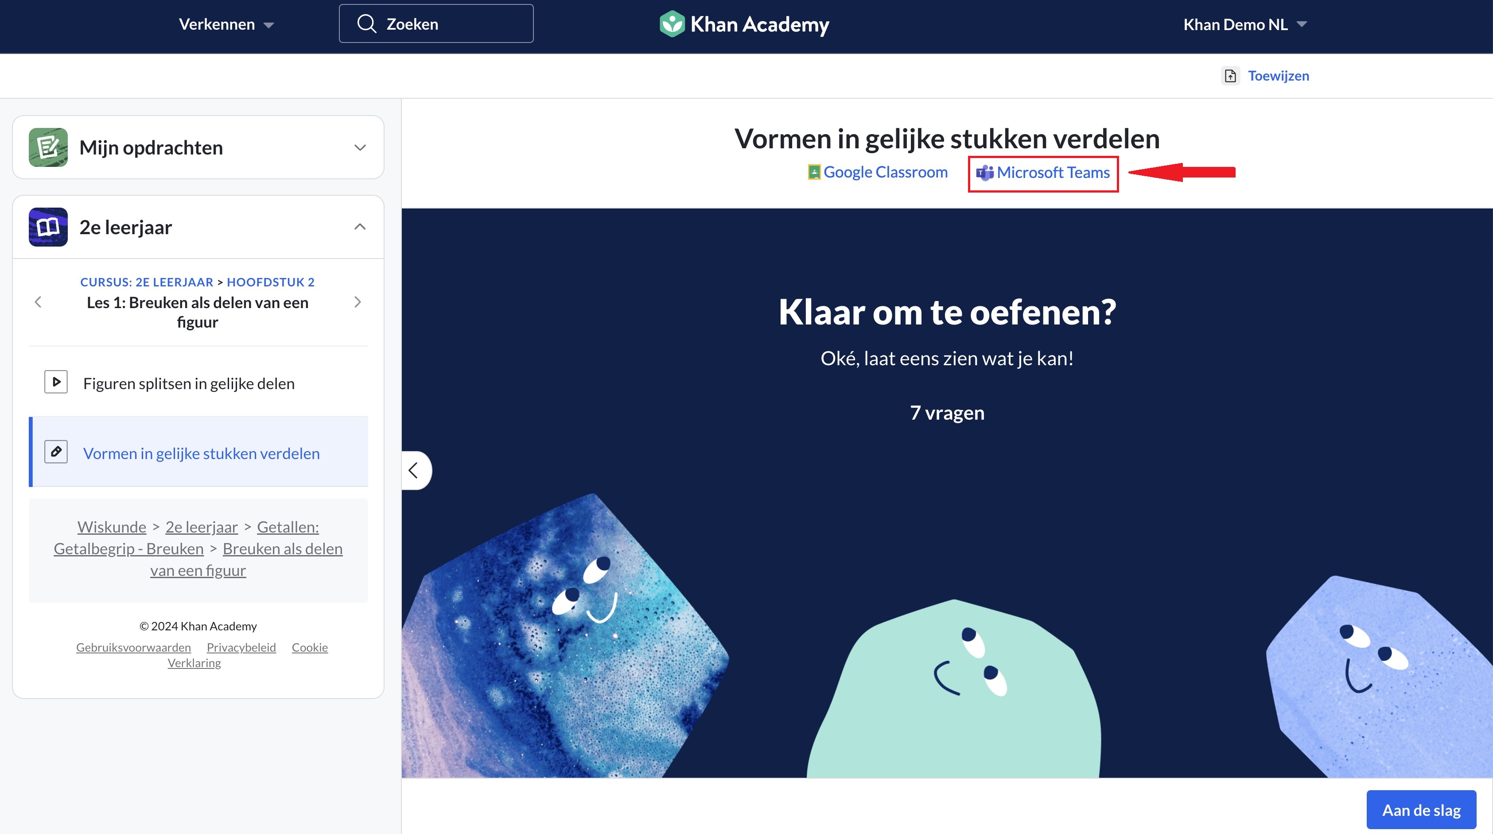Click the exercise pencil icon in sidebar
This screenshot has height=834, width=1493.
pos(56,452)
